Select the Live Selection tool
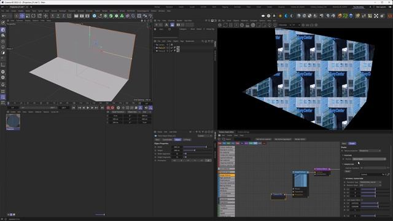This screenshot has width=393, height=221. (x=17, y=16)
